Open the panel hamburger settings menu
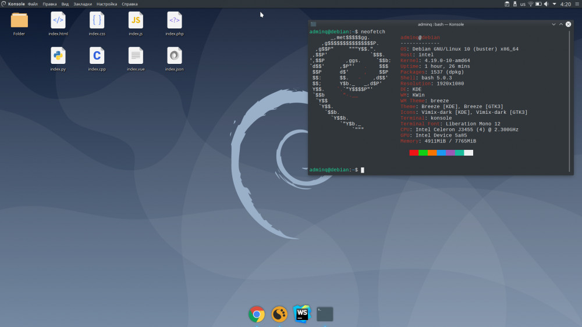 click(x=577, y=4)
